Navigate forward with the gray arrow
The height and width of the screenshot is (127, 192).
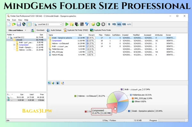point(103,24)
